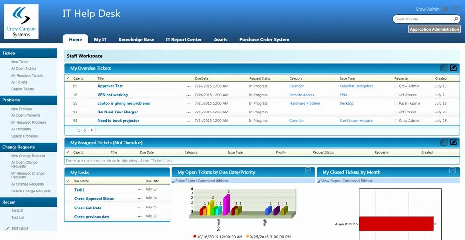465x240 pixels.
Task: Open the Purchase Order System tab
Action: coord(264,39)
